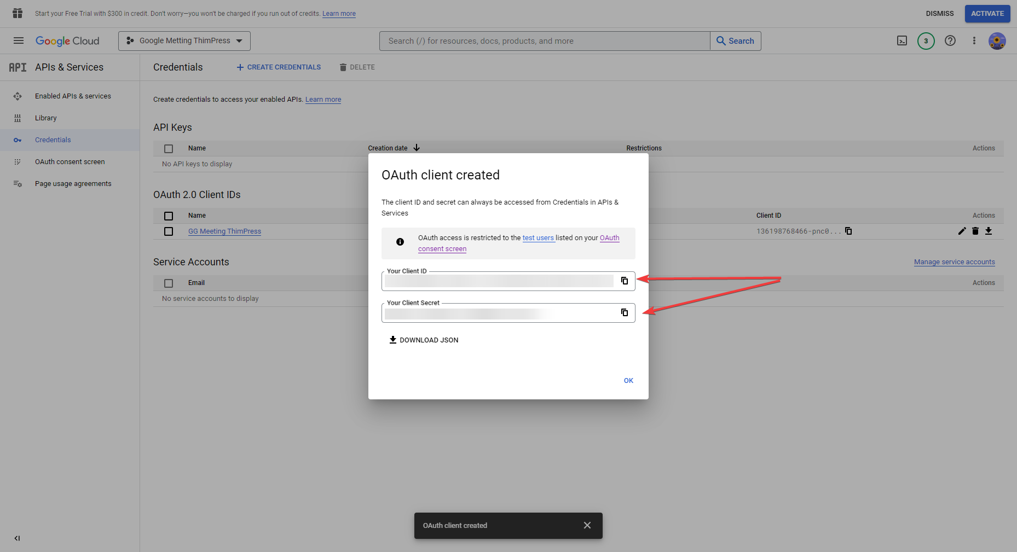Open Manage service accounts link

coord(955,262)
